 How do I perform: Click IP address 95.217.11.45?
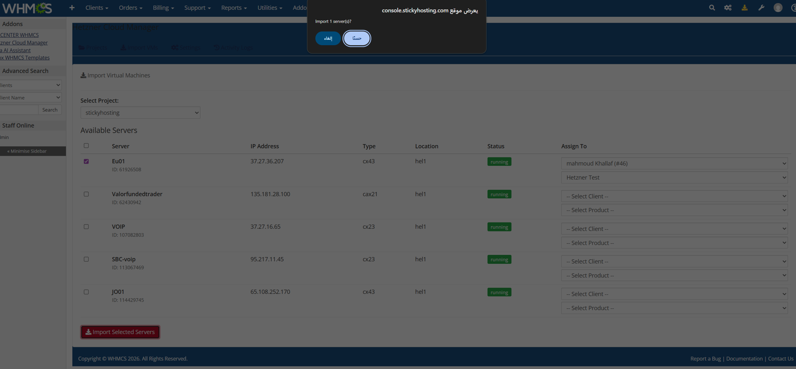(x=267, y=259)
